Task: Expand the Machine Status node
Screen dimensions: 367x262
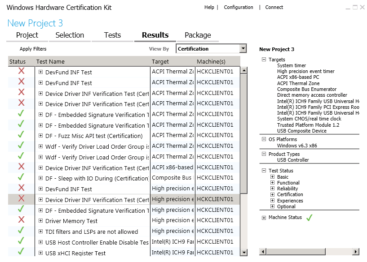Action: click(264, 218)
